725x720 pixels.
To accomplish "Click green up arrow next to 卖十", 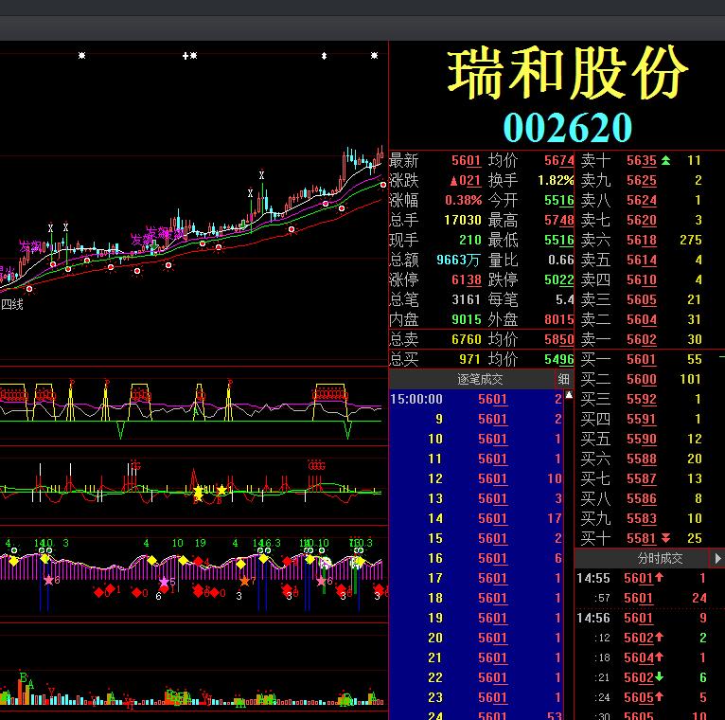I will click(x=665, y=160).
